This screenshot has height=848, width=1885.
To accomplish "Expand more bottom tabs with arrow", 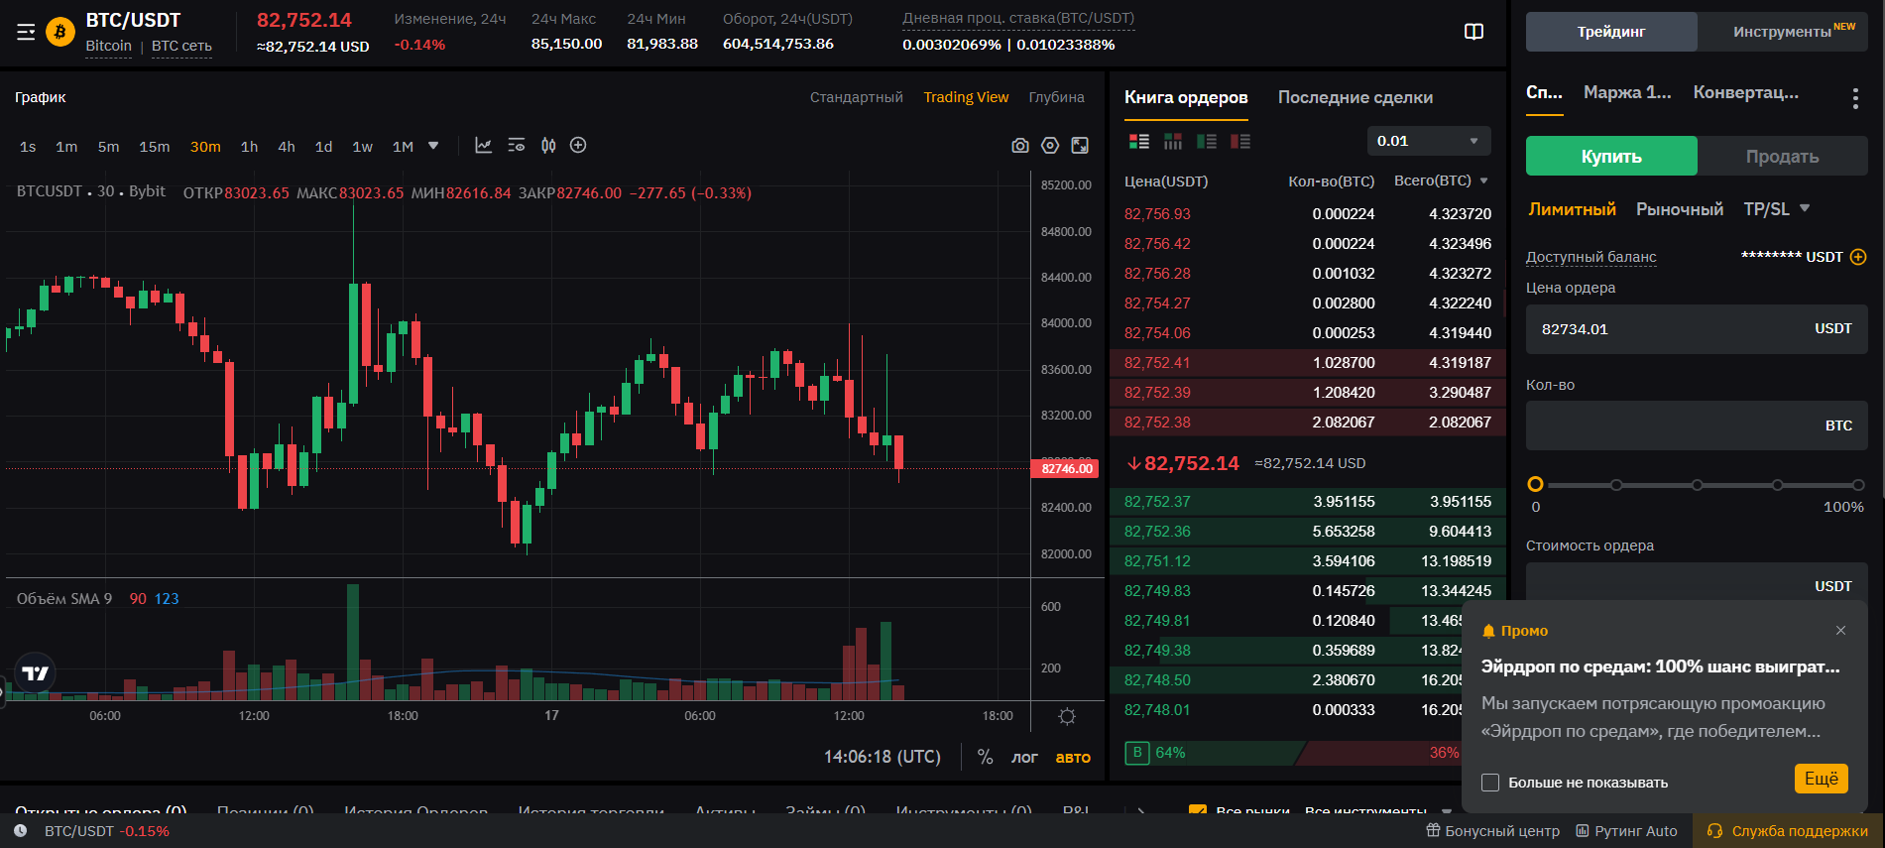I will click(x=1141, y=811).
